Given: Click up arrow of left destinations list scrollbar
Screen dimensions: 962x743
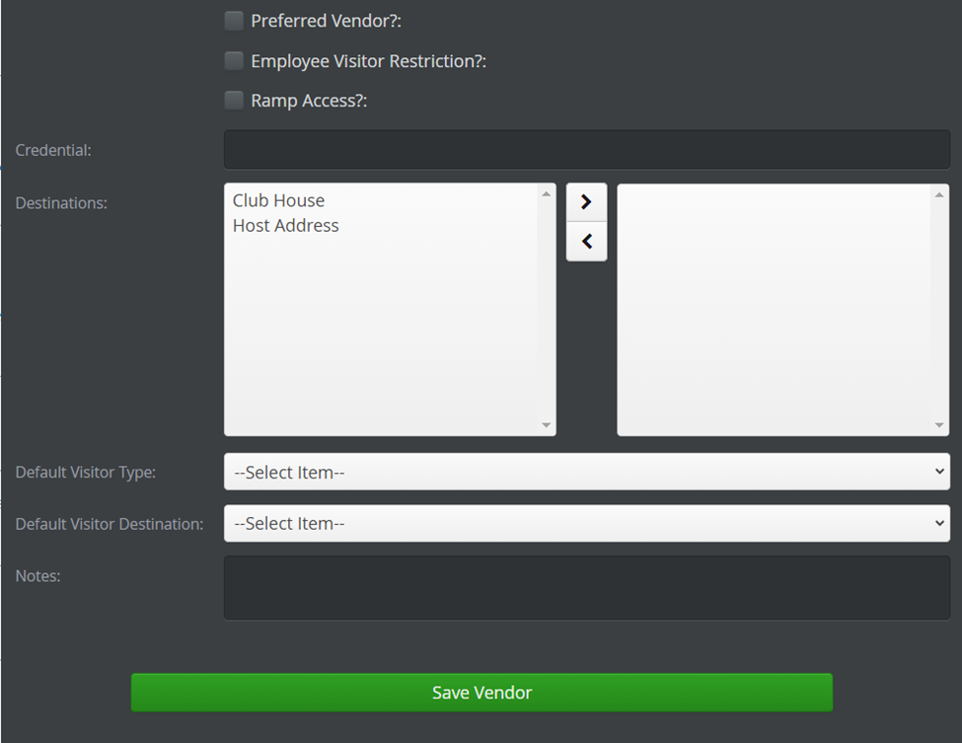Looking at the screenshot, I should pos(546,193).
